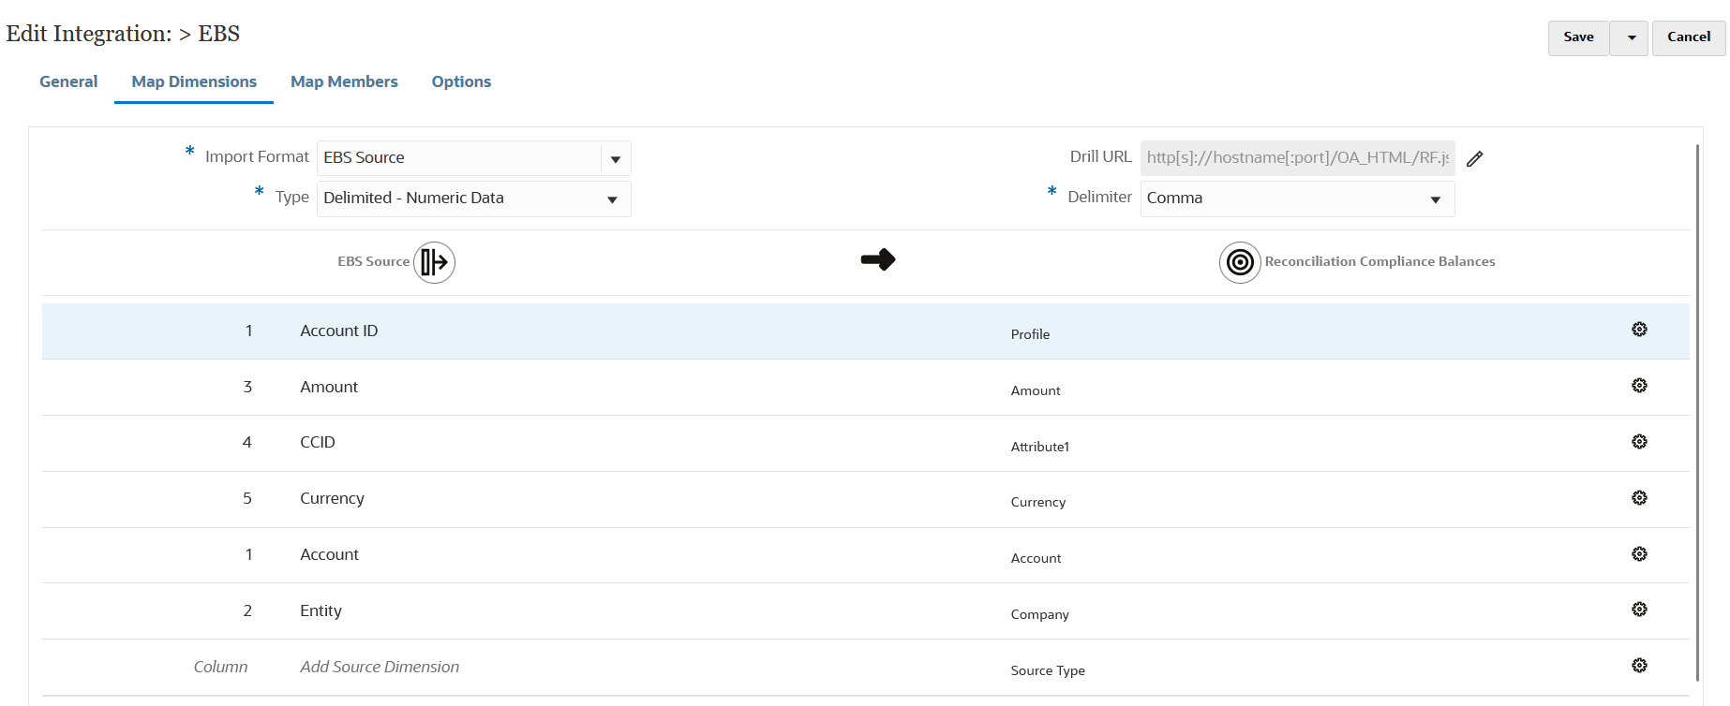Open the Delimiter dropdown

1297,199
